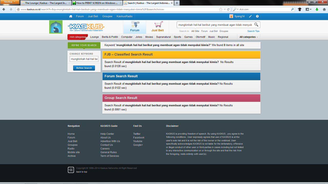Open user avatar next to fipang14
This screenshot has height=184, width=328.
pyautogui.click(x=231, y=16)
